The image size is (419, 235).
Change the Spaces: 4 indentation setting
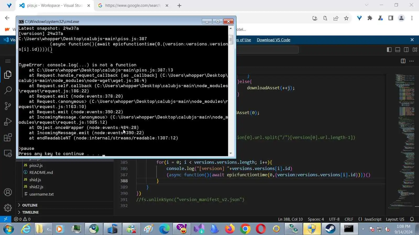(x=316, y=219)
